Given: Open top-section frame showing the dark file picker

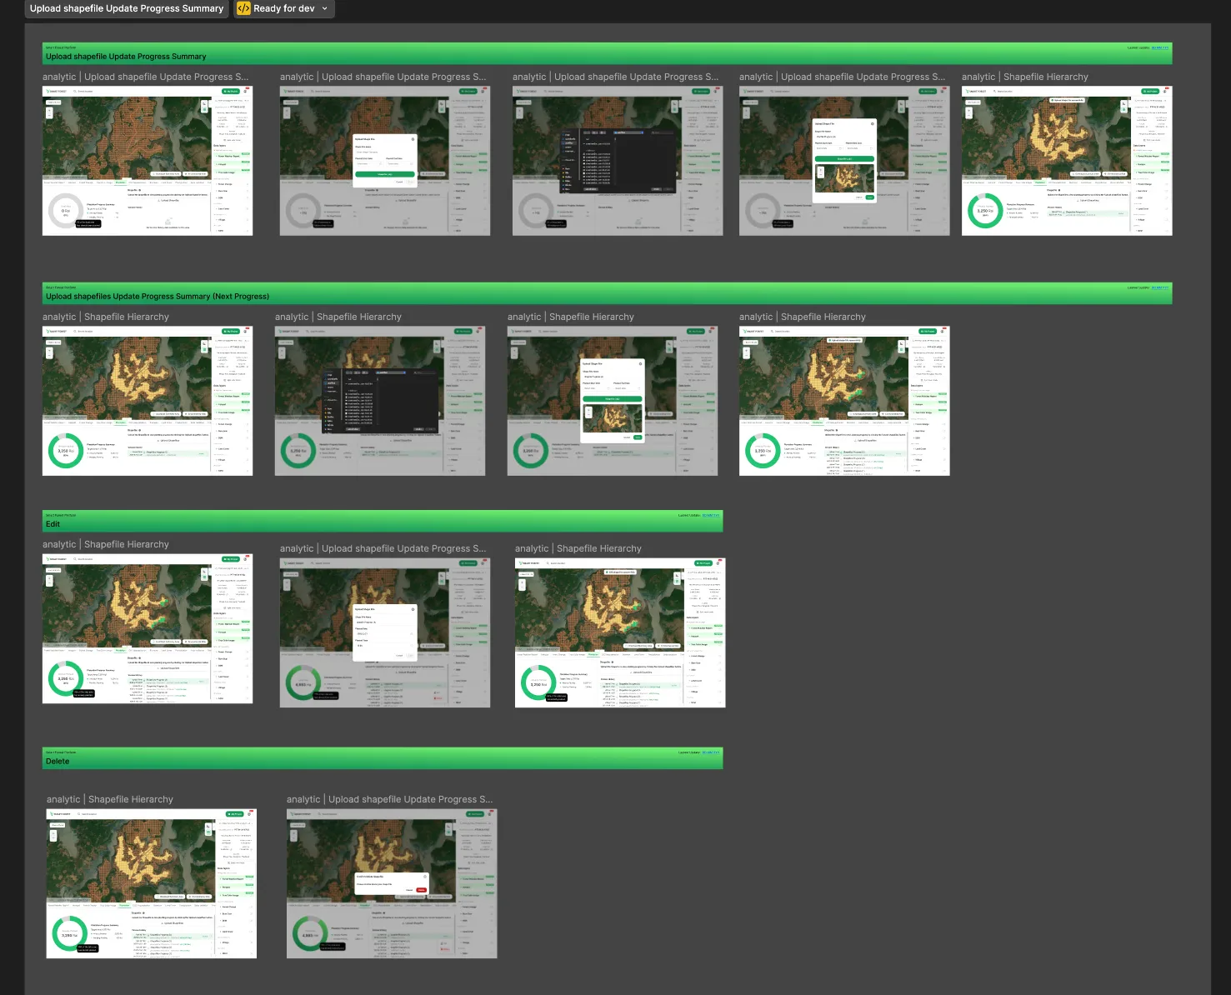Looking at the screenshot, I should [x=618, y=161].
